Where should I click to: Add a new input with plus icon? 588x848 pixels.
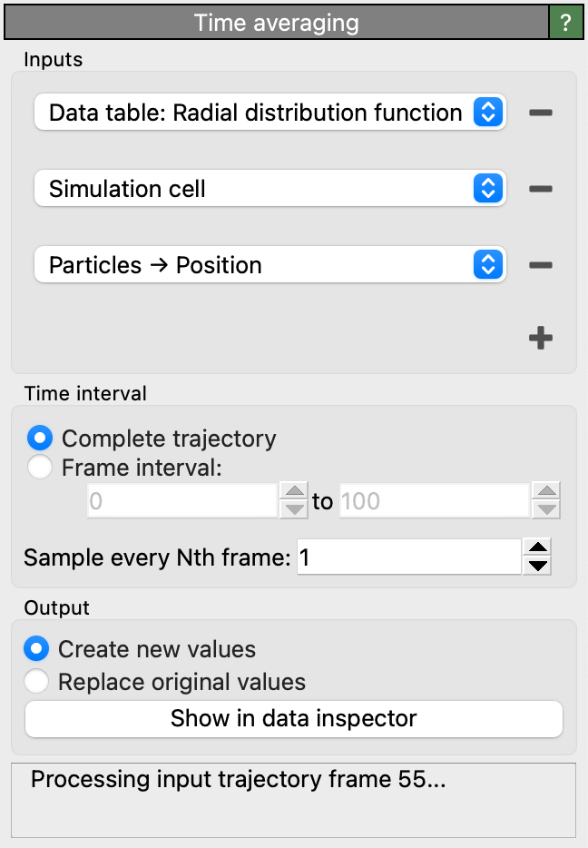(540, 339)
